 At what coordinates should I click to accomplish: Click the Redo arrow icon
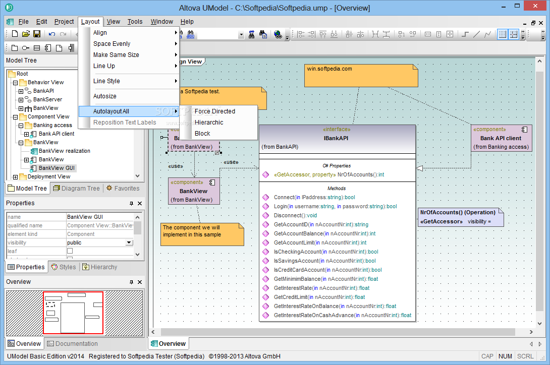point(63,34)
